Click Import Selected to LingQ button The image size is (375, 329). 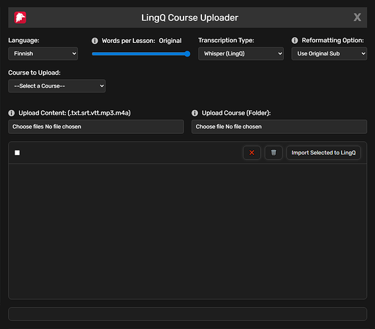coord(324,152)
